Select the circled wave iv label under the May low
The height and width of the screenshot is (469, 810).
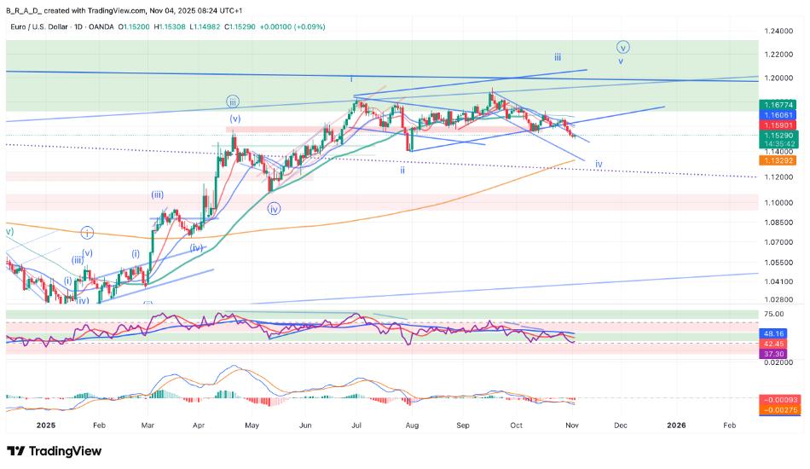pos(274,207)
